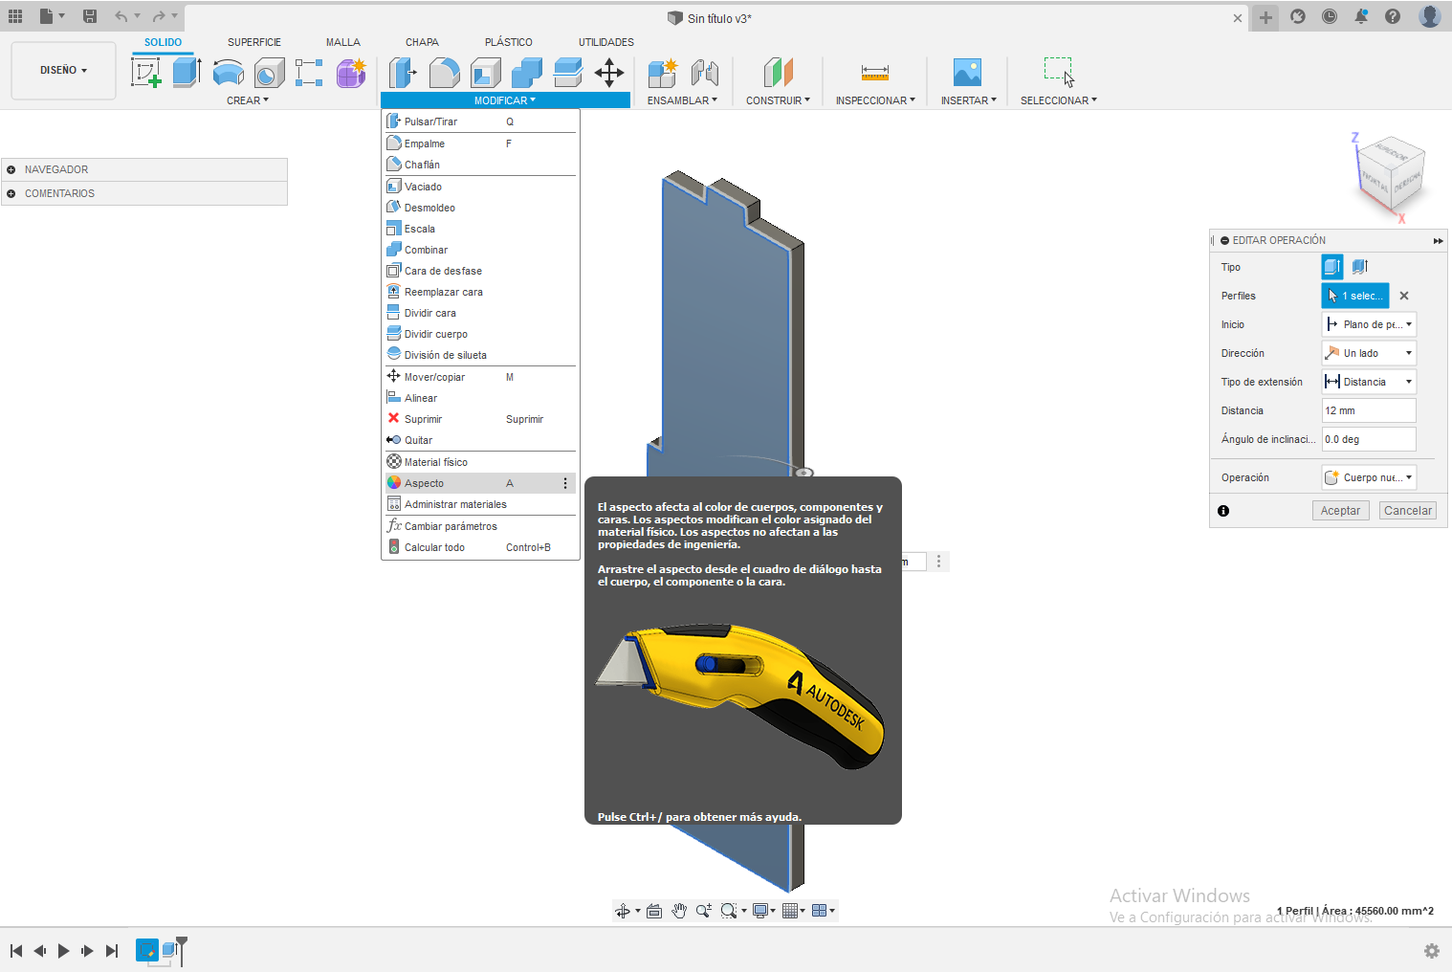
Task: Click the three-dot button beside Aspecto
Action: (565, 483)
